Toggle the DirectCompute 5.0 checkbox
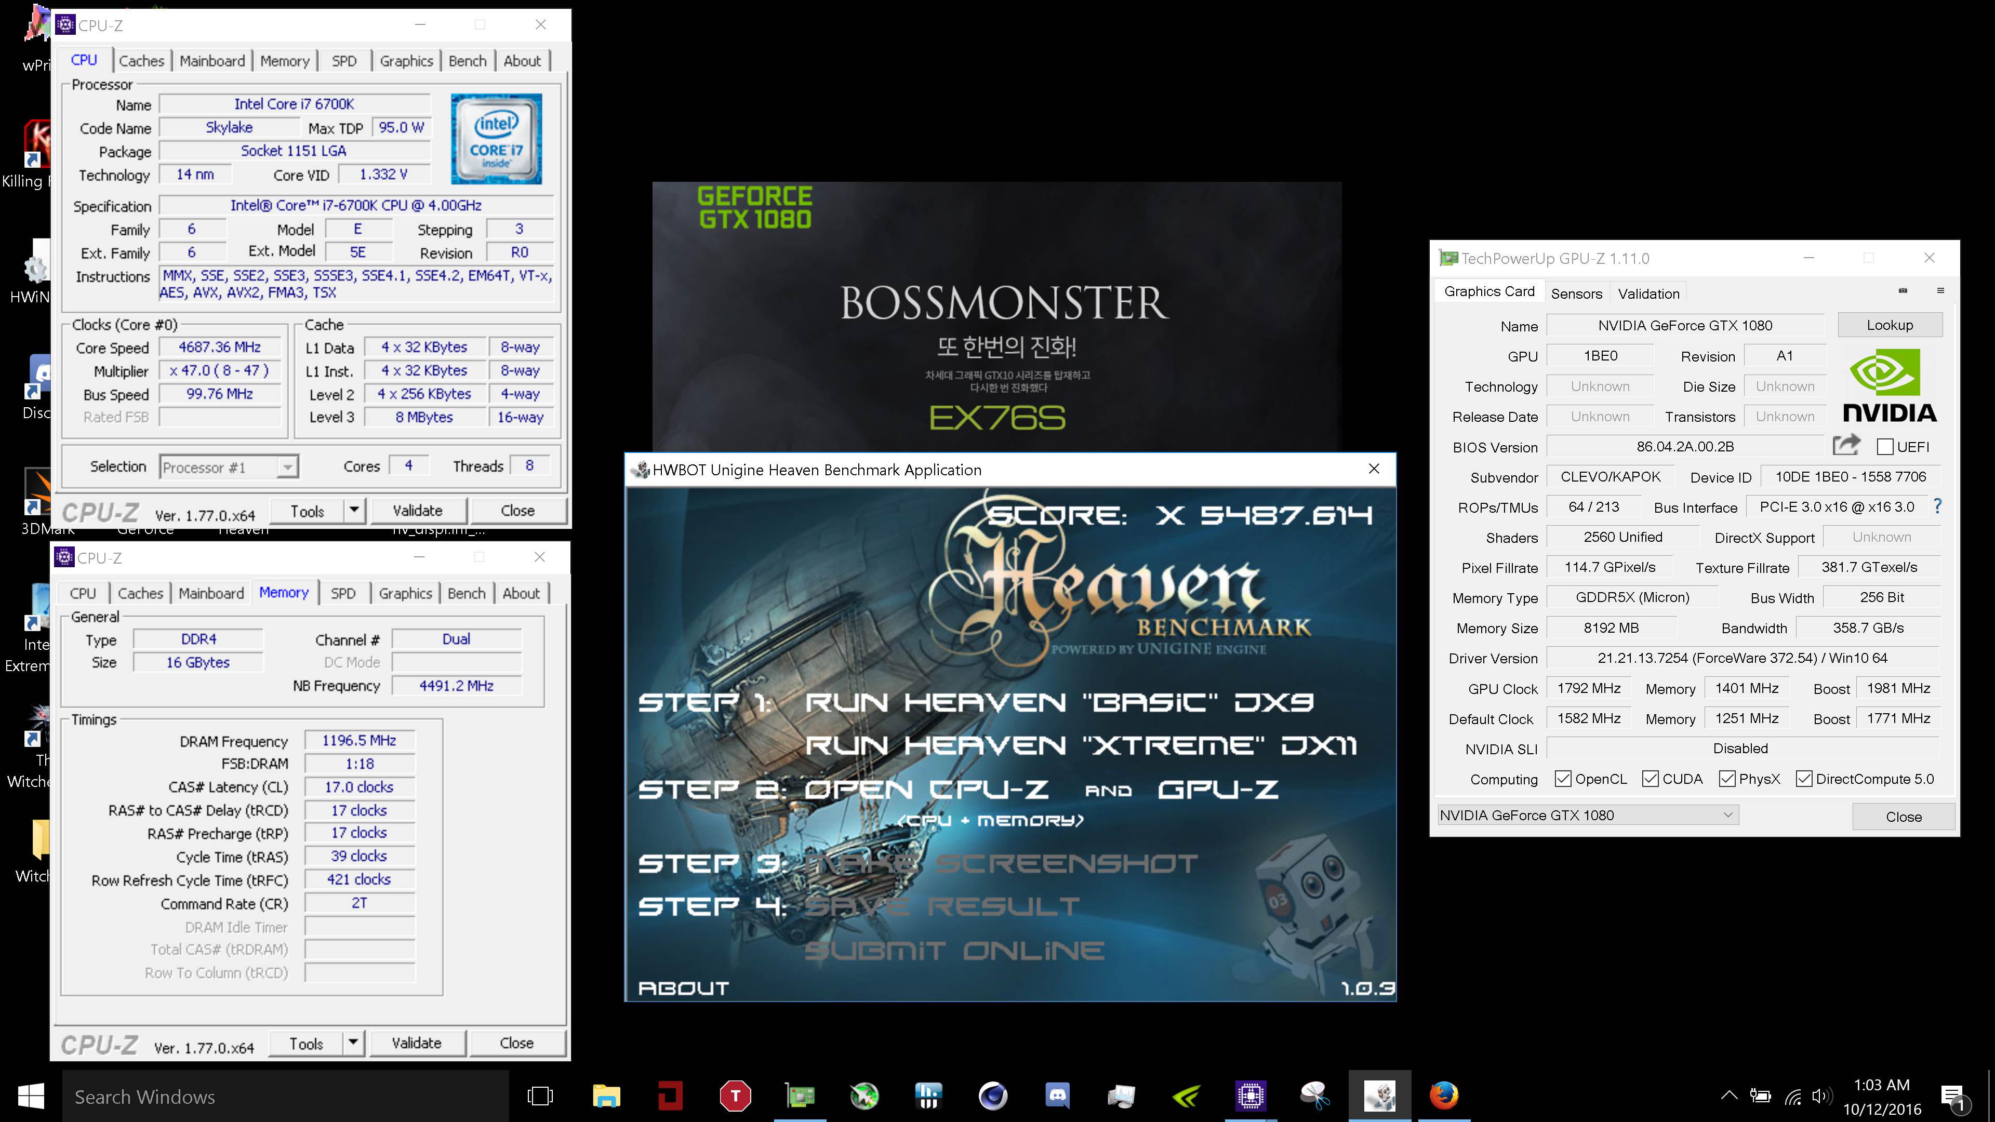The width and height of the screenshot is (1995, 1122). 1804,778
